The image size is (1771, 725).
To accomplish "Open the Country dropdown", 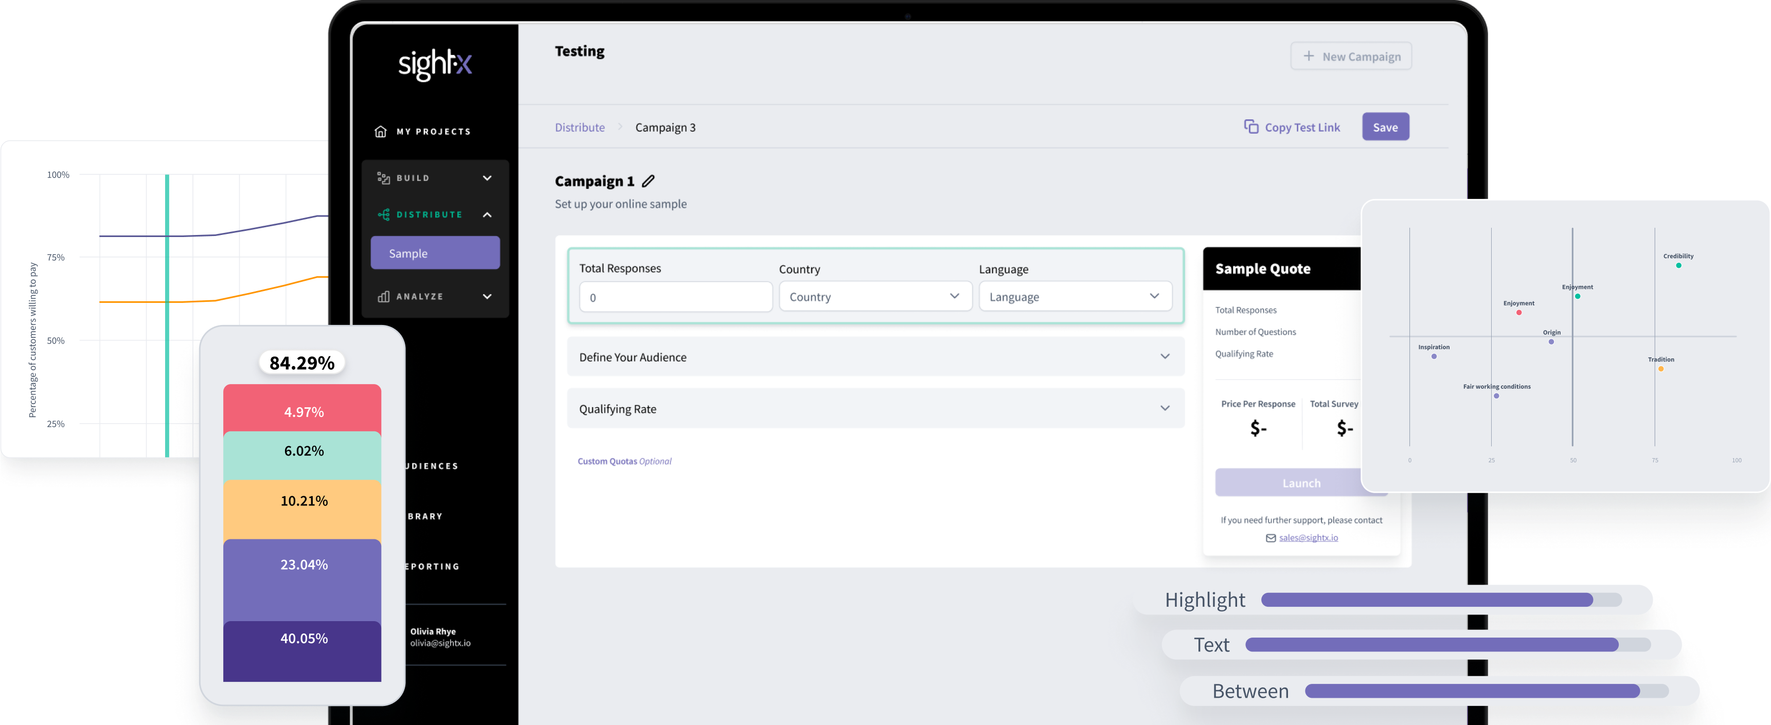I will [874, 296].
